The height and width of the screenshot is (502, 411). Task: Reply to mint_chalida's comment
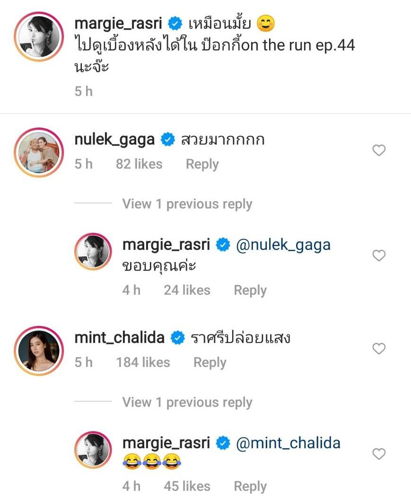pos(210,363)
